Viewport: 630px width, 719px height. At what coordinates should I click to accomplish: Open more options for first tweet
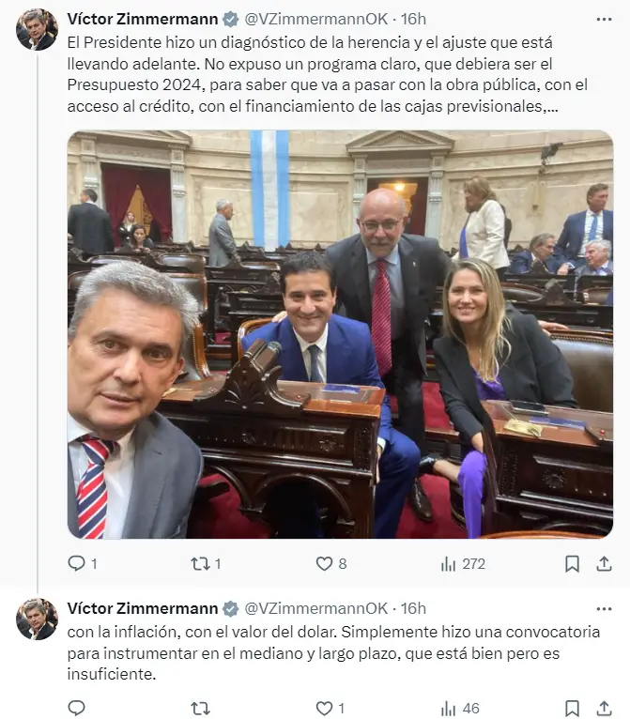coord(604,20)
